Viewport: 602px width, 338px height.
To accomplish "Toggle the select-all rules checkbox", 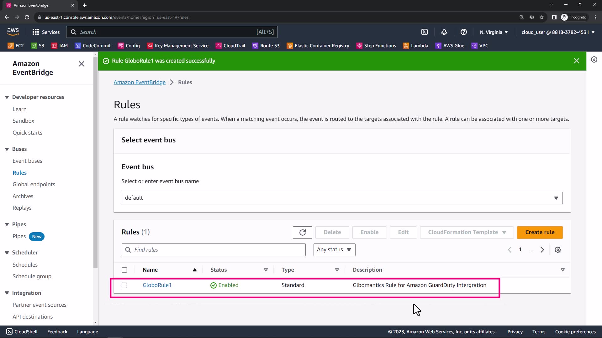I will (x=124, y=270).
